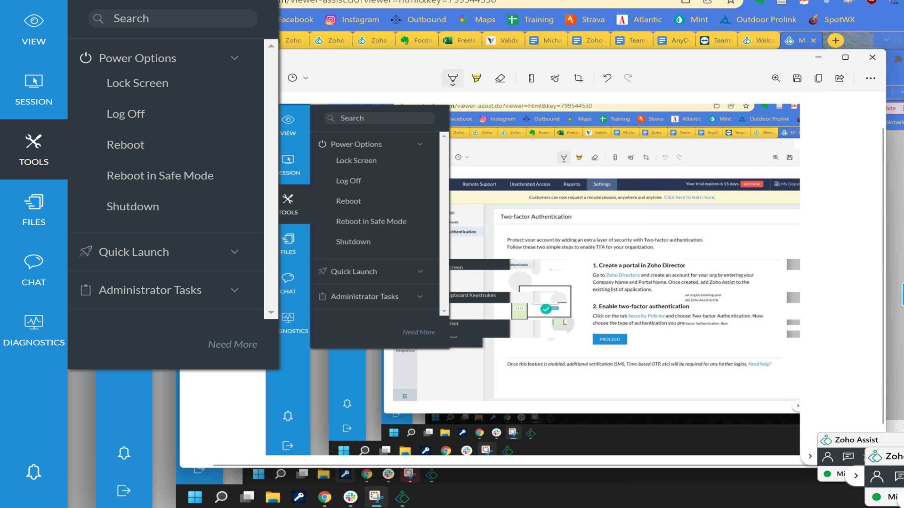Select Reboot under Power Options
This screenshot has height=508, width=904.
[125, 144]
